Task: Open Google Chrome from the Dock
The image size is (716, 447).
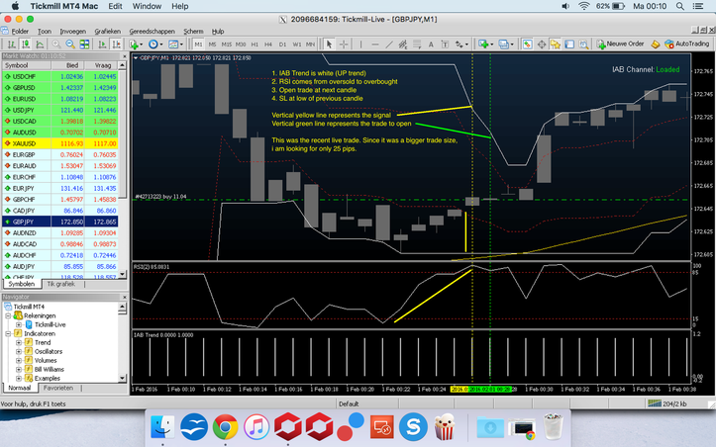Action: coord(225,427)
